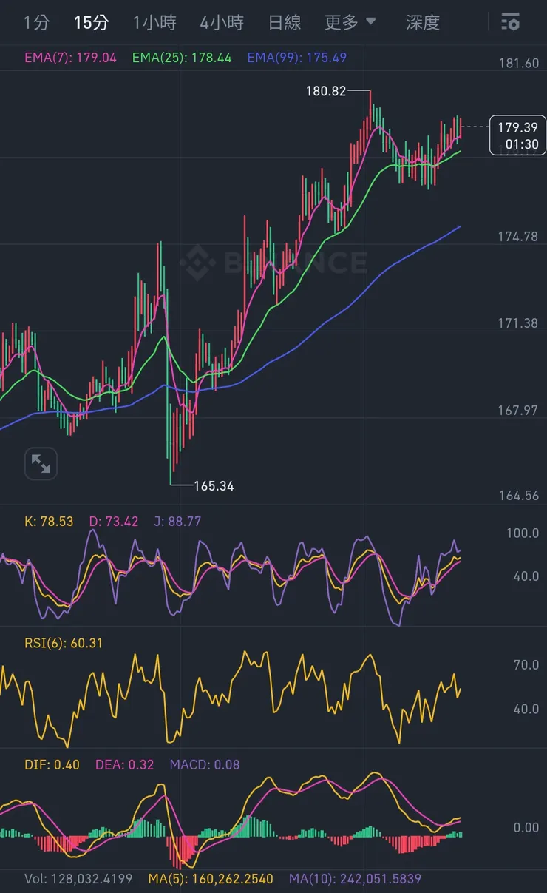Tap the EMA(7): 179.04 label

click(72, 58)
